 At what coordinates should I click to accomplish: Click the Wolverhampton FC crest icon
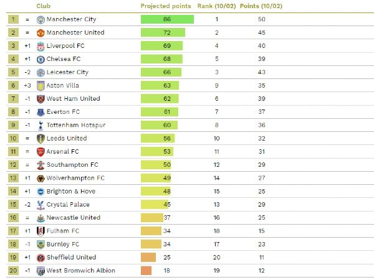[41, 178]
